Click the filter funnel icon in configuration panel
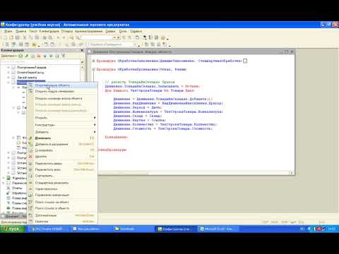This screenshot has width=339, height=254. coord(63,56)
